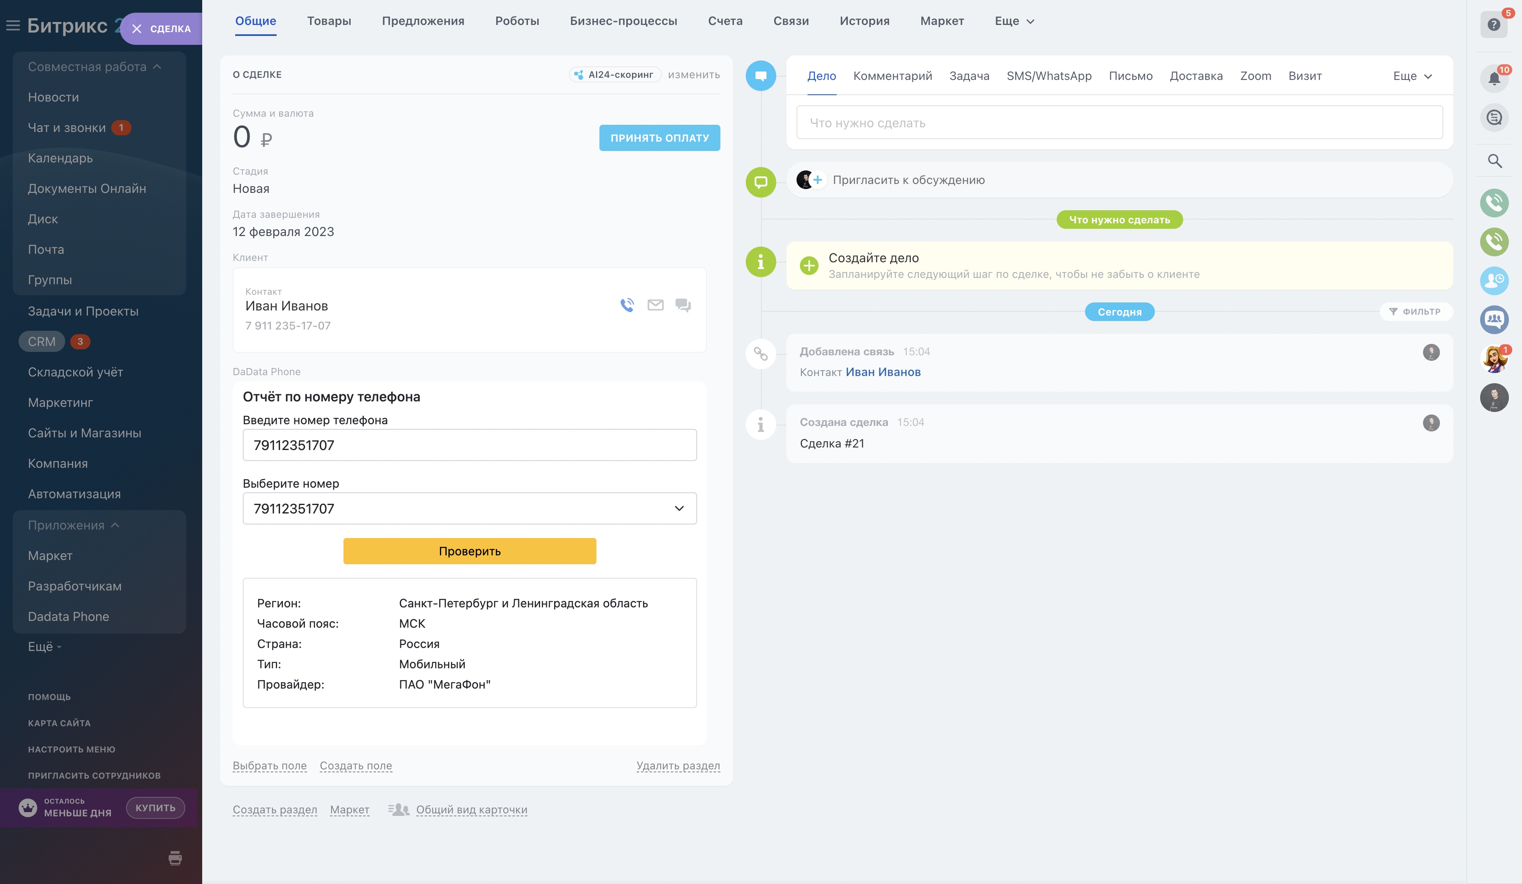Switch to the Товары tab
Image resolution: width=1522 pixels, height=884 pixels.
[329, 21]
